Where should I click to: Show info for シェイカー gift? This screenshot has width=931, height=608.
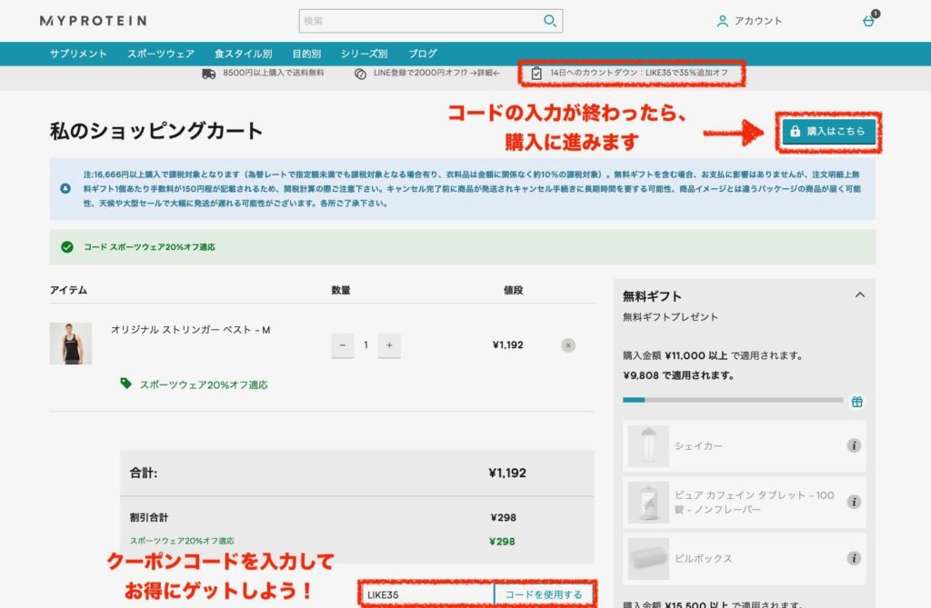pyautogui.click(x=854, y=445)
